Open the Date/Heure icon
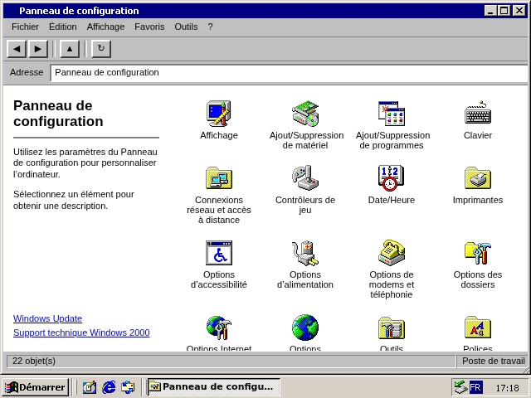Image resolution: width=531 pixels, height=398 pixels. [392, 178]
